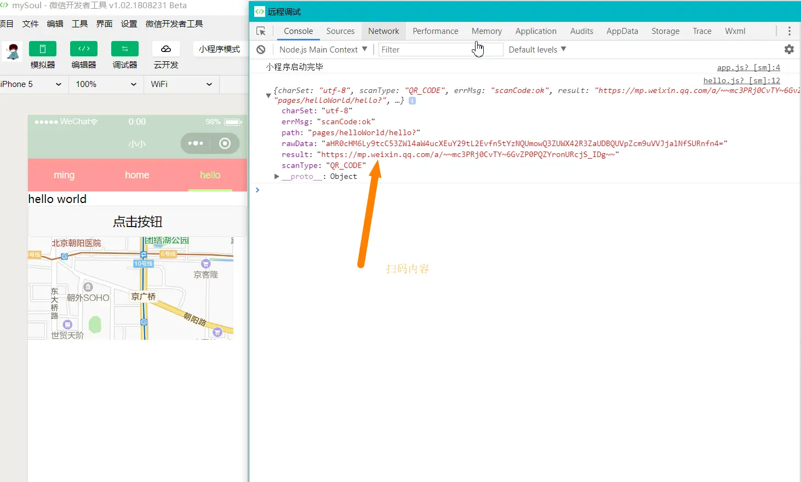Open the Node.js Main Context dropdown
Viewport: 801px width, 482px height.
[x=323, y=49]
